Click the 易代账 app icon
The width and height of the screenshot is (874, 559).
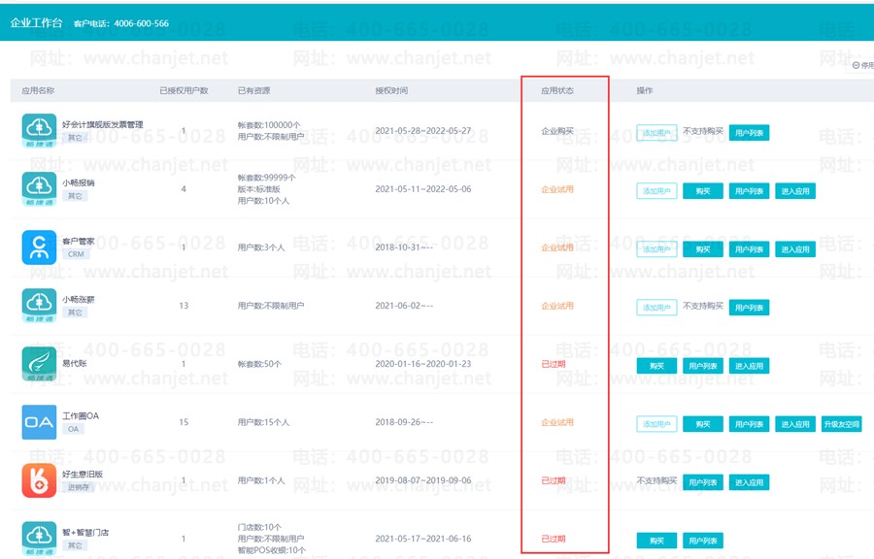(x=39, y=364)
